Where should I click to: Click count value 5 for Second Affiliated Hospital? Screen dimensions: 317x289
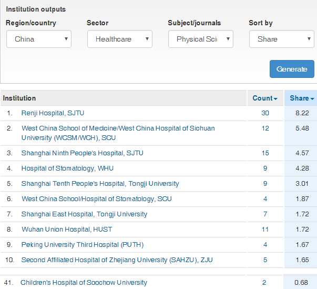(265, 260)
